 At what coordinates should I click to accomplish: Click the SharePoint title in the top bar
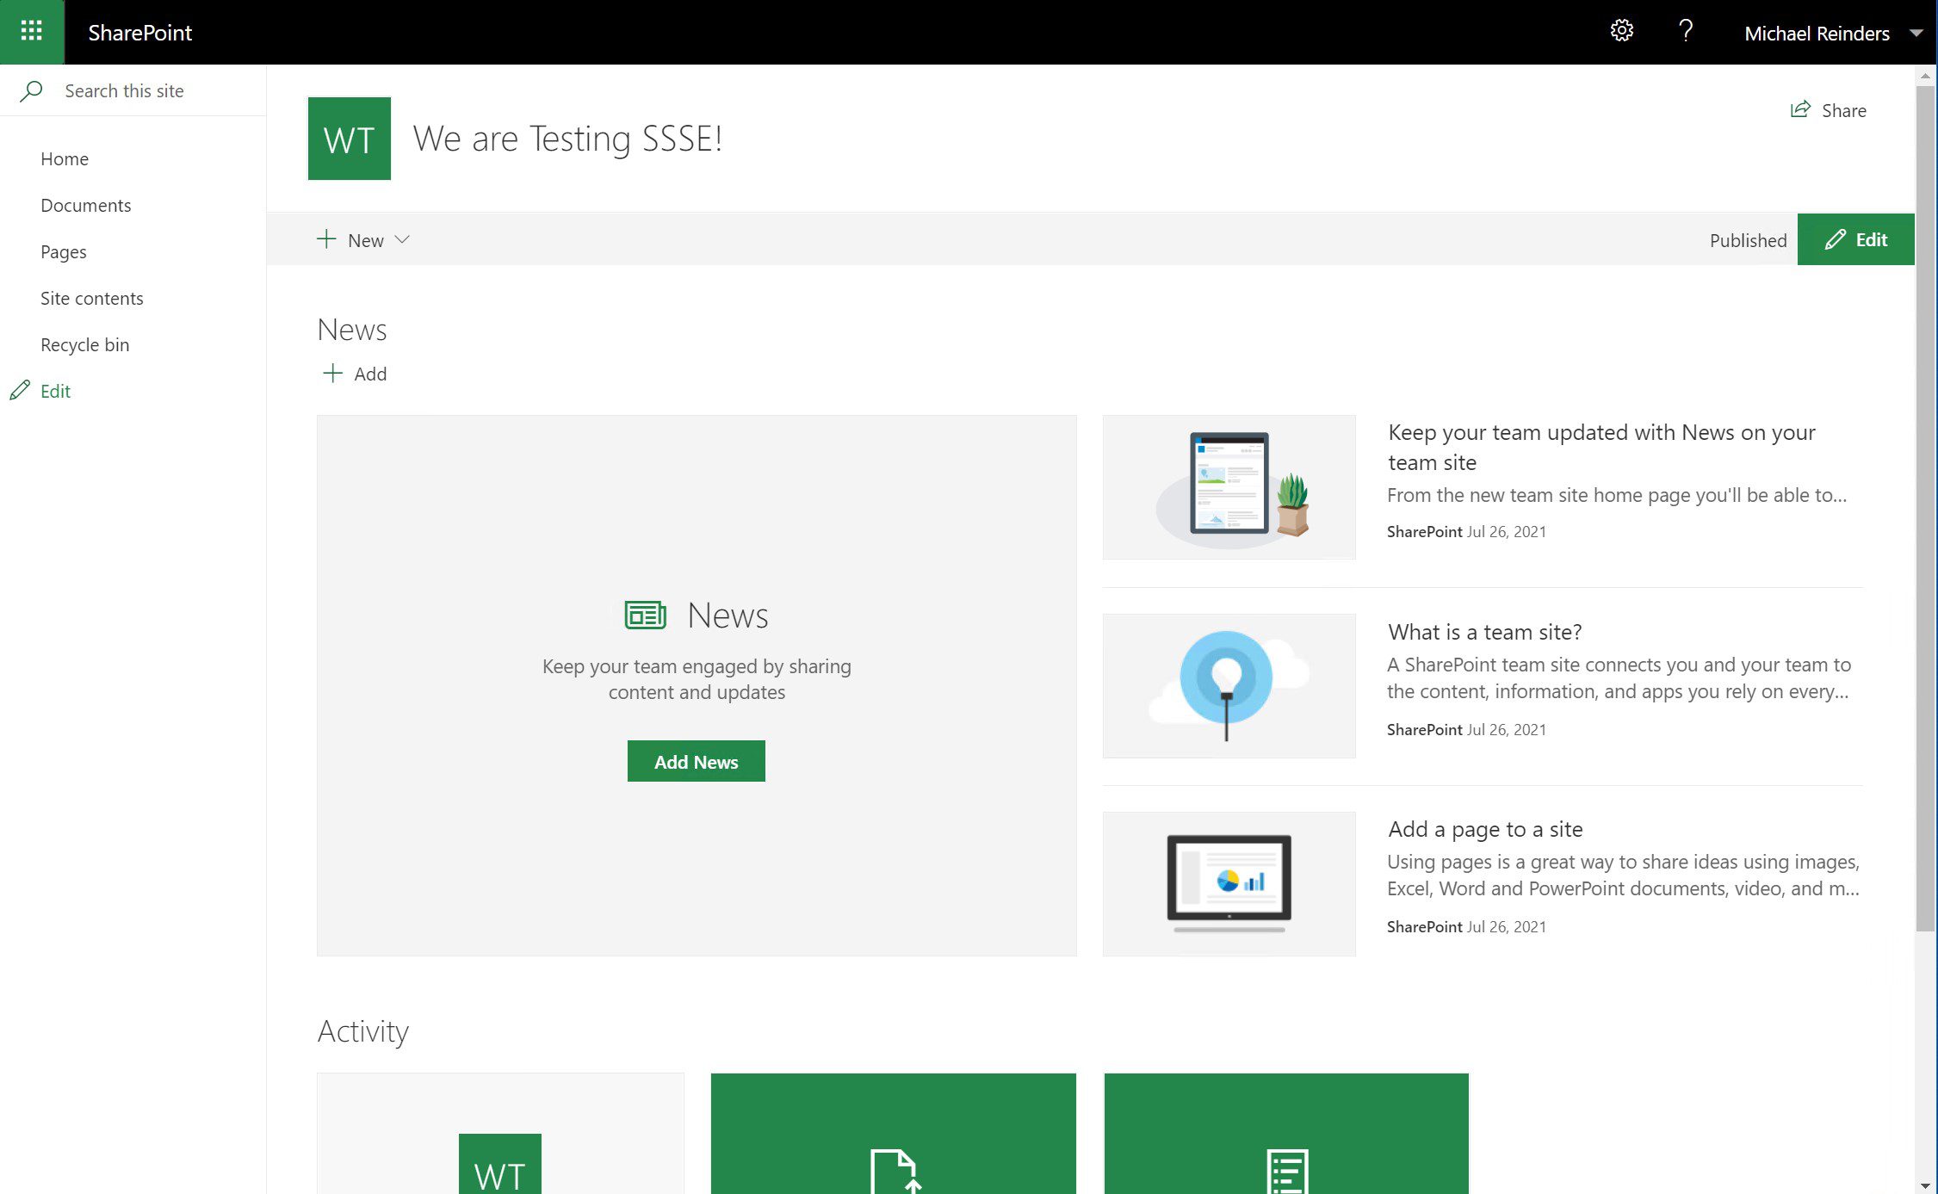coord(140,33)
